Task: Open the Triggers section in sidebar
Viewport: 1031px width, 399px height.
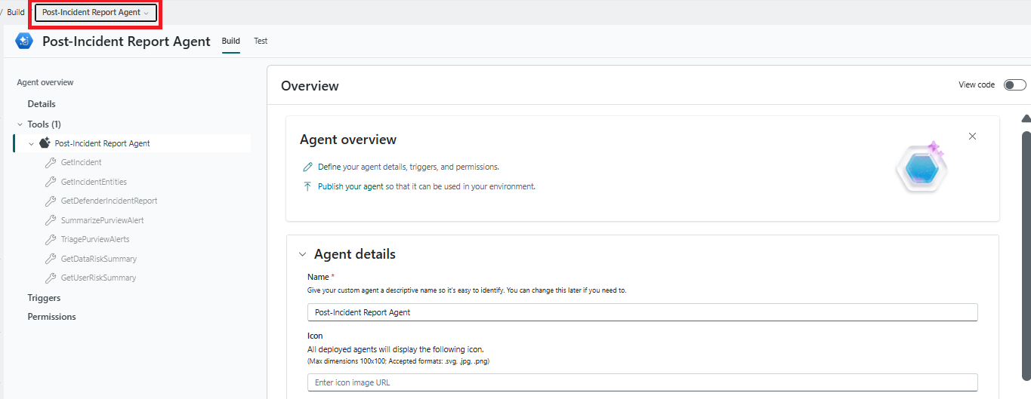Action: tap(44, 298)
